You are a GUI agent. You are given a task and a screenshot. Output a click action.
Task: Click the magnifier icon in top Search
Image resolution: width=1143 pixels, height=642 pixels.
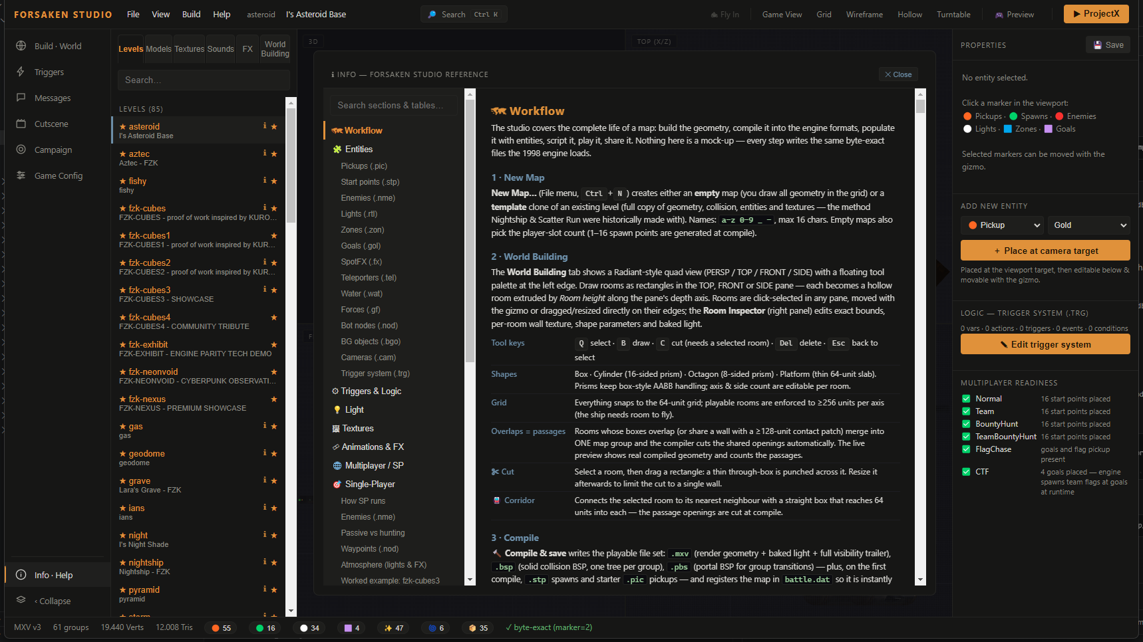(432, 14)
